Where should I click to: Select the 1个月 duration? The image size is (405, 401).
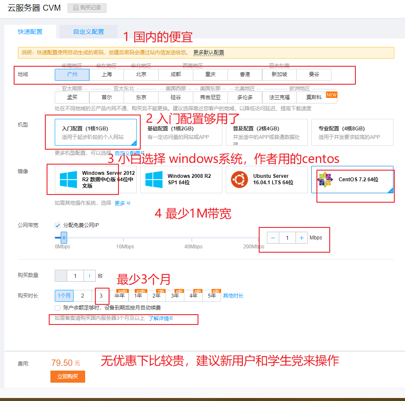64,296
